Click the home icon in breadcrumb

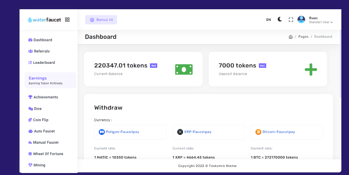290,37
